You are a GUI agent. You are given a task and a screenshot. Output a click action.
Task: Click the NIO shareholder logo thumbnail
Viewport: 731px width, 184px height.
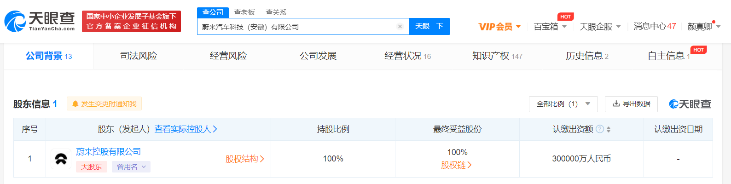click(61, 159)
